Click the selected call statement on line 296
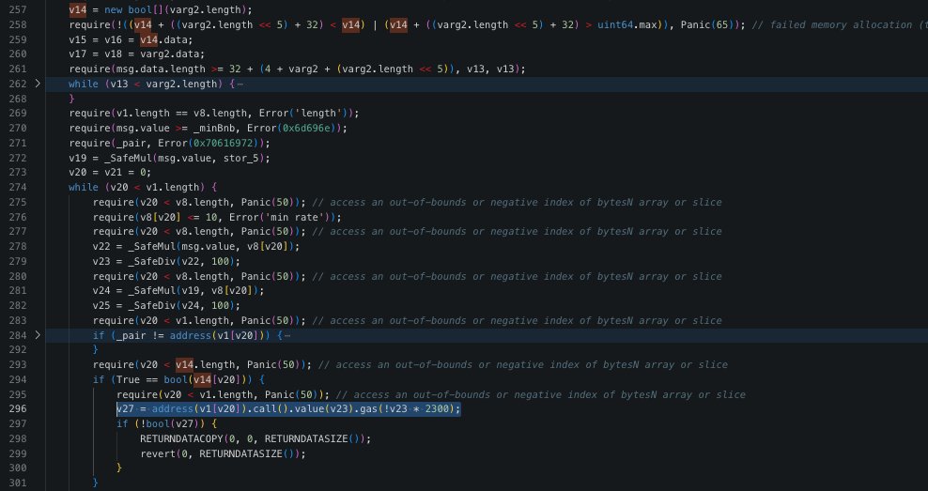The height and width of the screenshot is (491, 928). click(288, 409)
